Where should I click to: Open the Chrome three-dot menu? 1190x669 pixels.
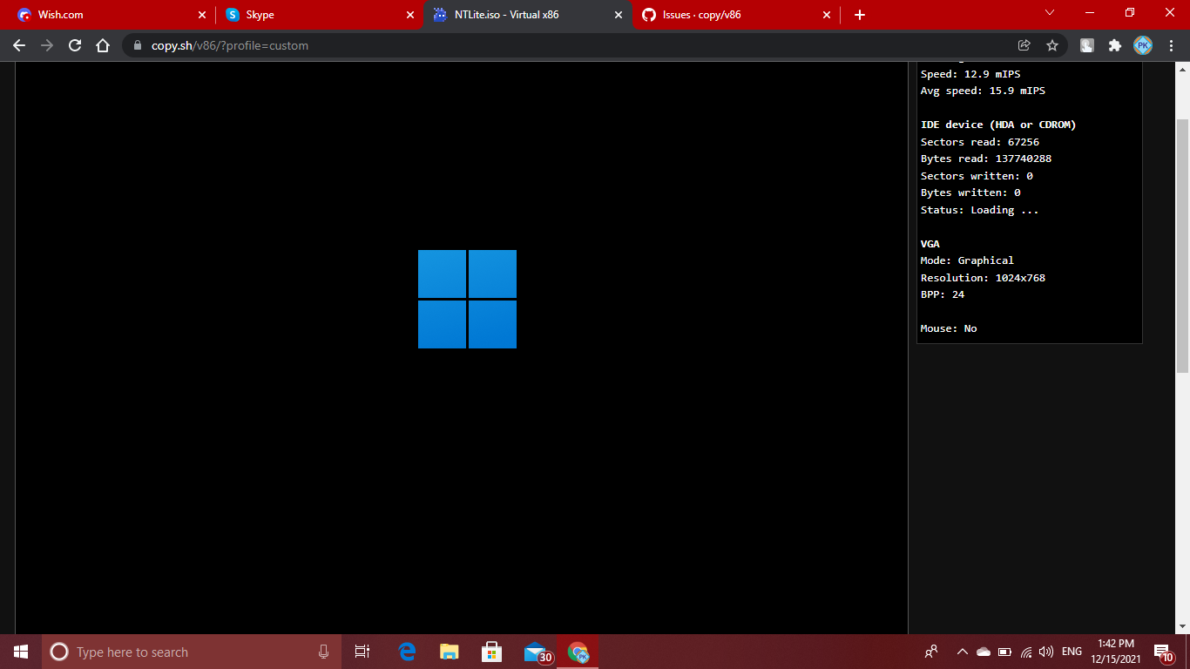pyautogui.click(x=1172, y=45)
